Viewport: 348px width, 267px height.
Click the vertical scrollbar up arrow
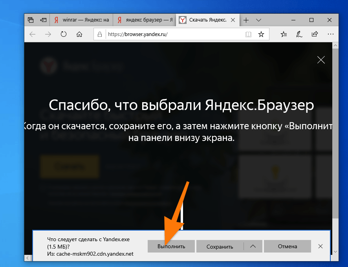pyautogui.click(x=335, y=45)
